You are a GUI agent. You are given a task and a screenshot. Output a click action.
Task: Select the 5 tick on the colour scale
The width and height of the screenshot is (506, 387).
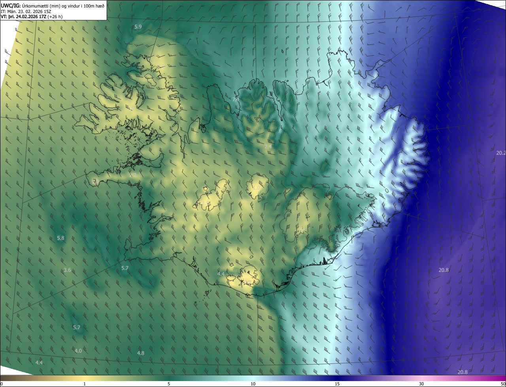click(x=169, y=384)
